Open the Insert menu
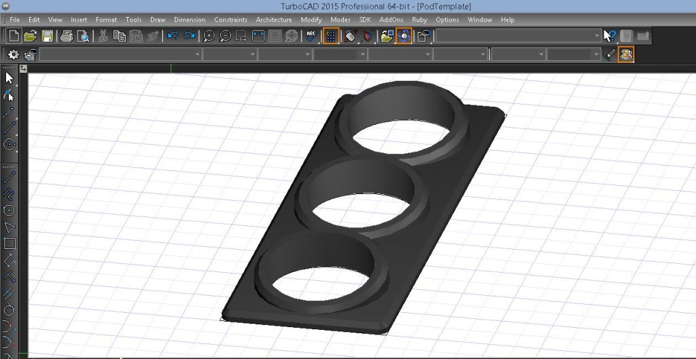The height and width of the screenshot is (359, 696). [x=79, y=20]
